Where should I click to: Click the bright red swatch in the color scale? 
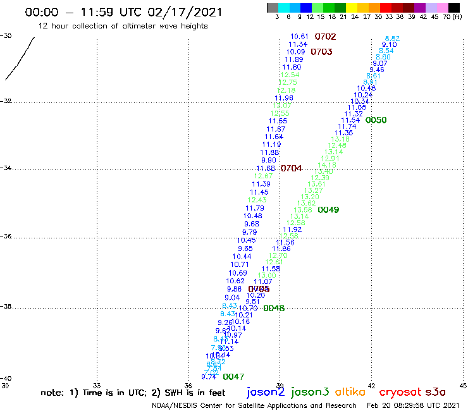(386, 8)
